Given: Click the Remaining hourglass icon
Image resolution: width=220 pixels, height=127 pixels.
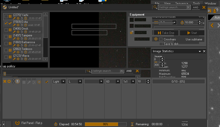Looking at the screenshot, I should [x=132, y=124].
